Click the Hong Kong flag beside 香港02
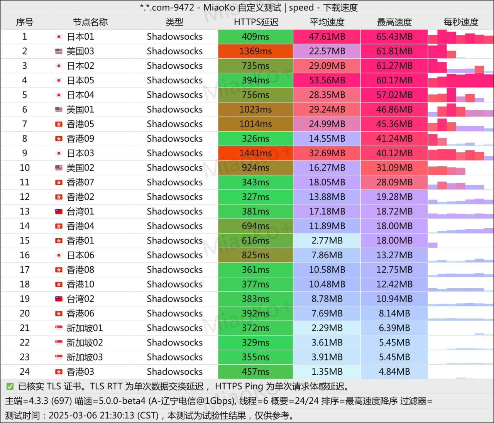 point(59,197)
